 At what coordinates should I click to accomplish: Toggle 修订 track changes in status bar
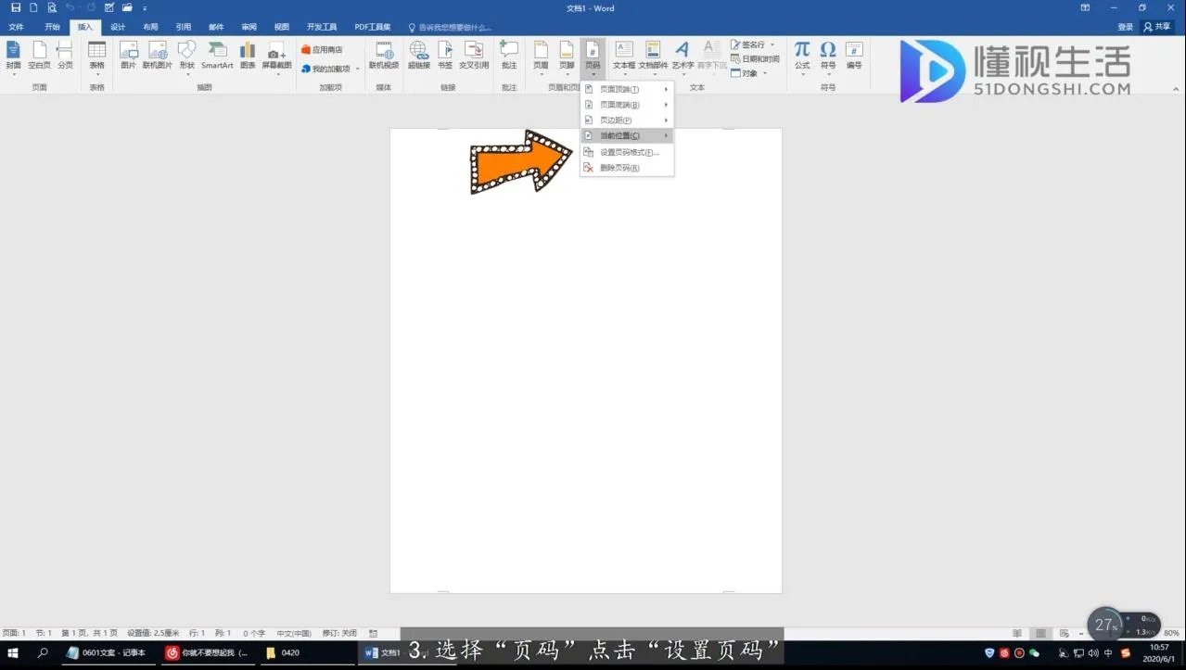tap(338, 633)
